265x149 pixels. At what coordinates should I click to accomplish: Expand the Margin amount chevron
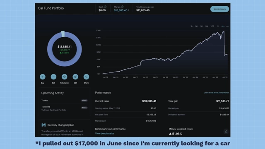(x=129, y=10)
